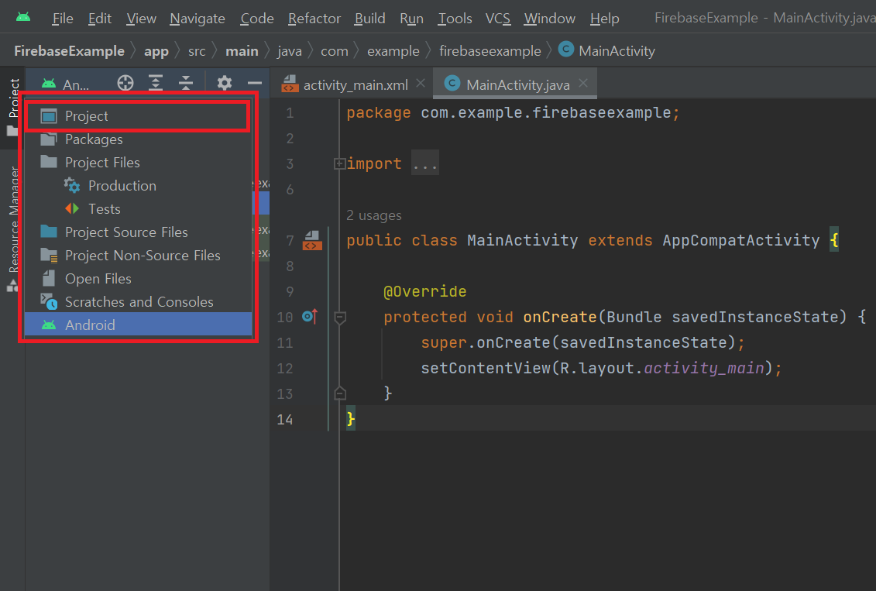Click the @Override annotation

coord(424,291)
